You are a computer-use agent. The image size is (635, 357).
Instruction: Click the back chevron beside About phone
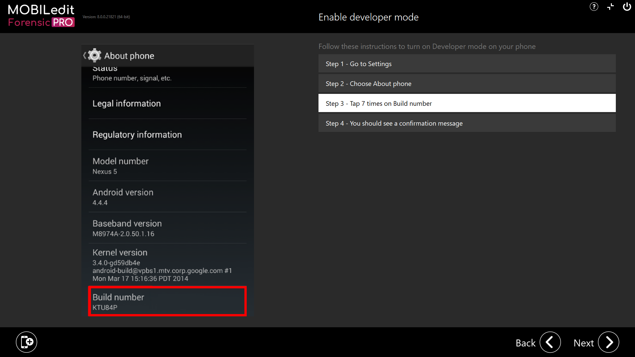(x=85, y=56)
